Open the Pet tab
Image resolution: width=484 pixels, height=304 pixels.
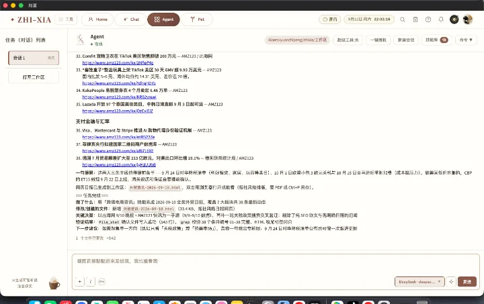pos(197,19)
